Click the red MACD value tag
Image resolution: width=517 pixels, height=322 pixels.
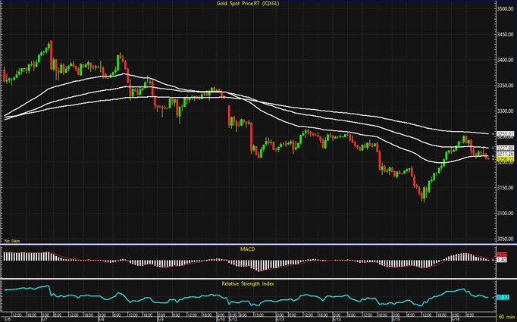502,255
